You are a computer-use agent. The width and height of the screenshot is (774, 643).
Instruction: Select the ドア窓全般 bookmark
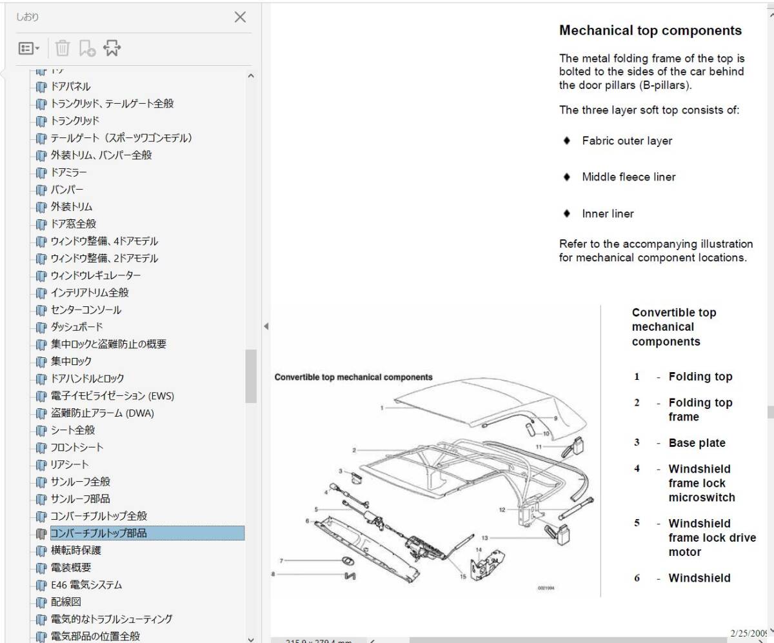(x=74, y=224)
